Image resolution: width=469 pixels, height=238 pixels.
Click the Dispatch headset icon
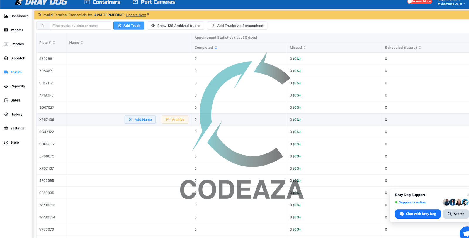[x=6, y=58]
